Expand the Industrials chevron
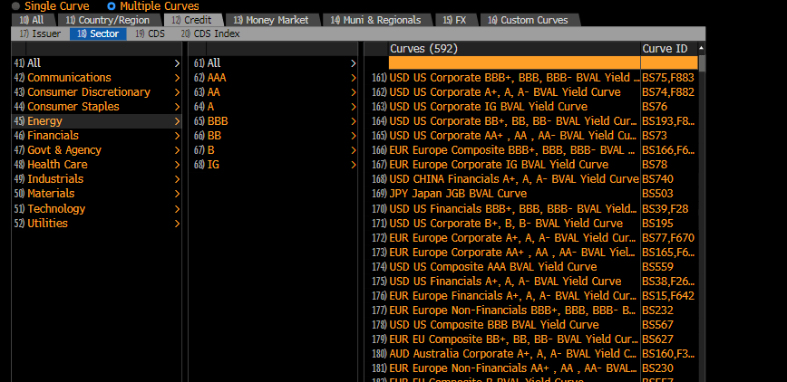Screen dimensions: 787x382 (x=177, y=179)
